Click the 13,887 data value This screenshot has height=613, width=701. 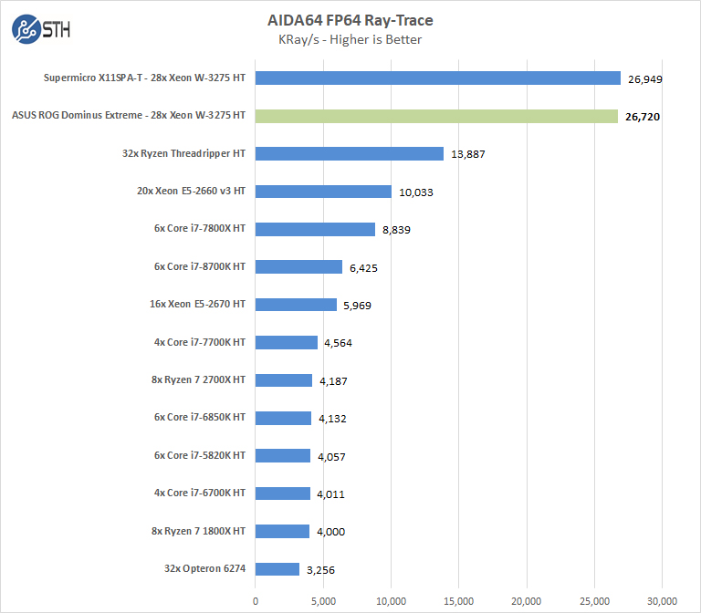pos(468,154)
